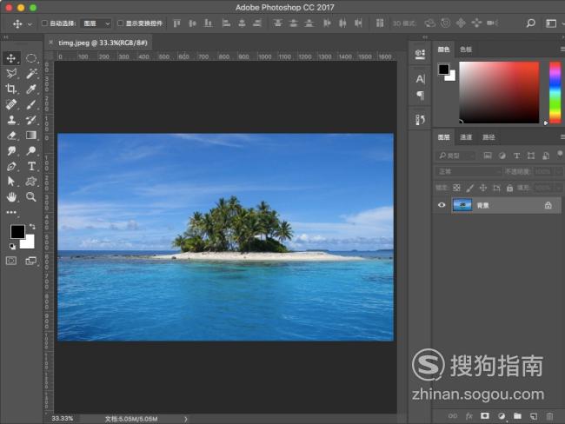
Task: Open the Move tool preset picker arrow
Action: pos(30,24)
